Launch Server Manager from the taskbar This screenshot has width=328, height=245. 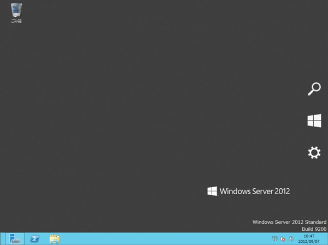(x=15, y=239)
